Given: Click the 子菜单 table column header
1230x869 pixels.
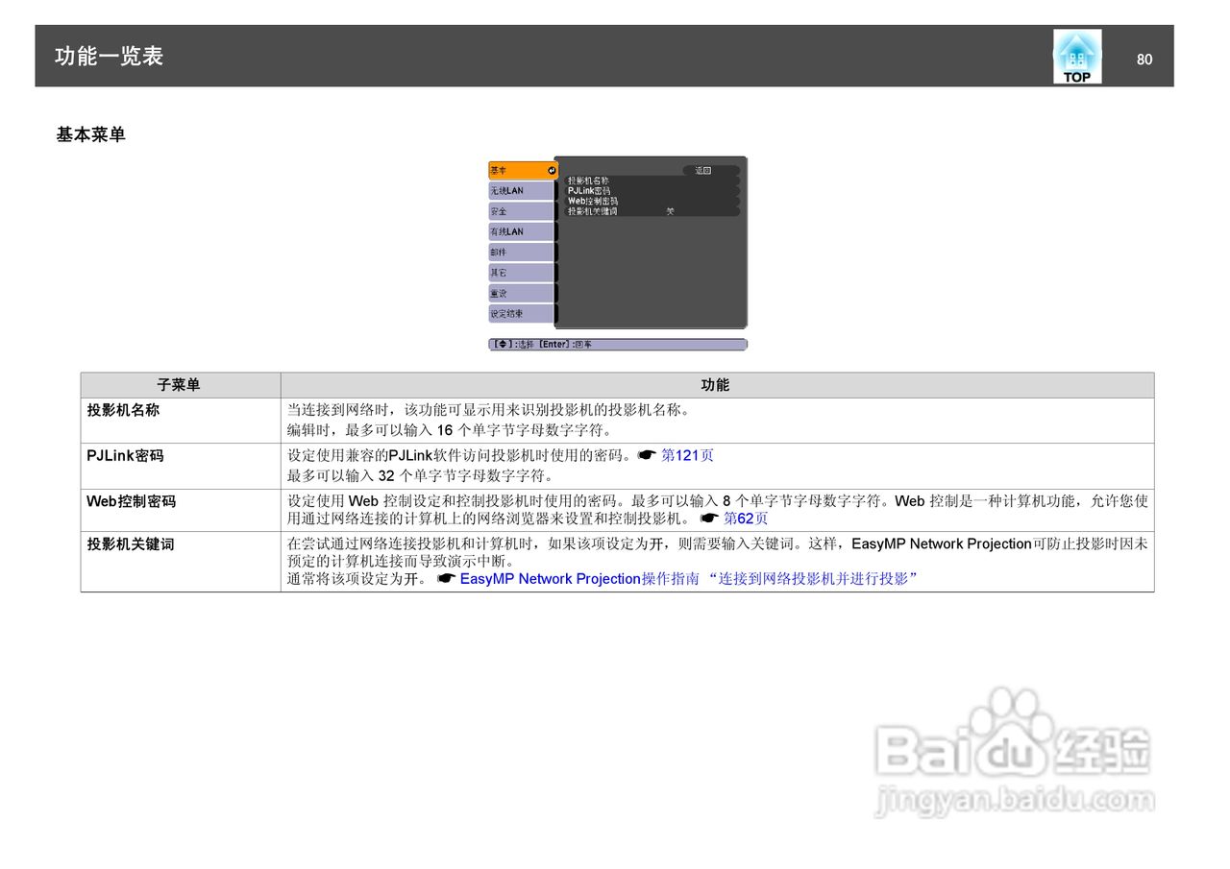Looking at the screenshot, I should point(179,385).
